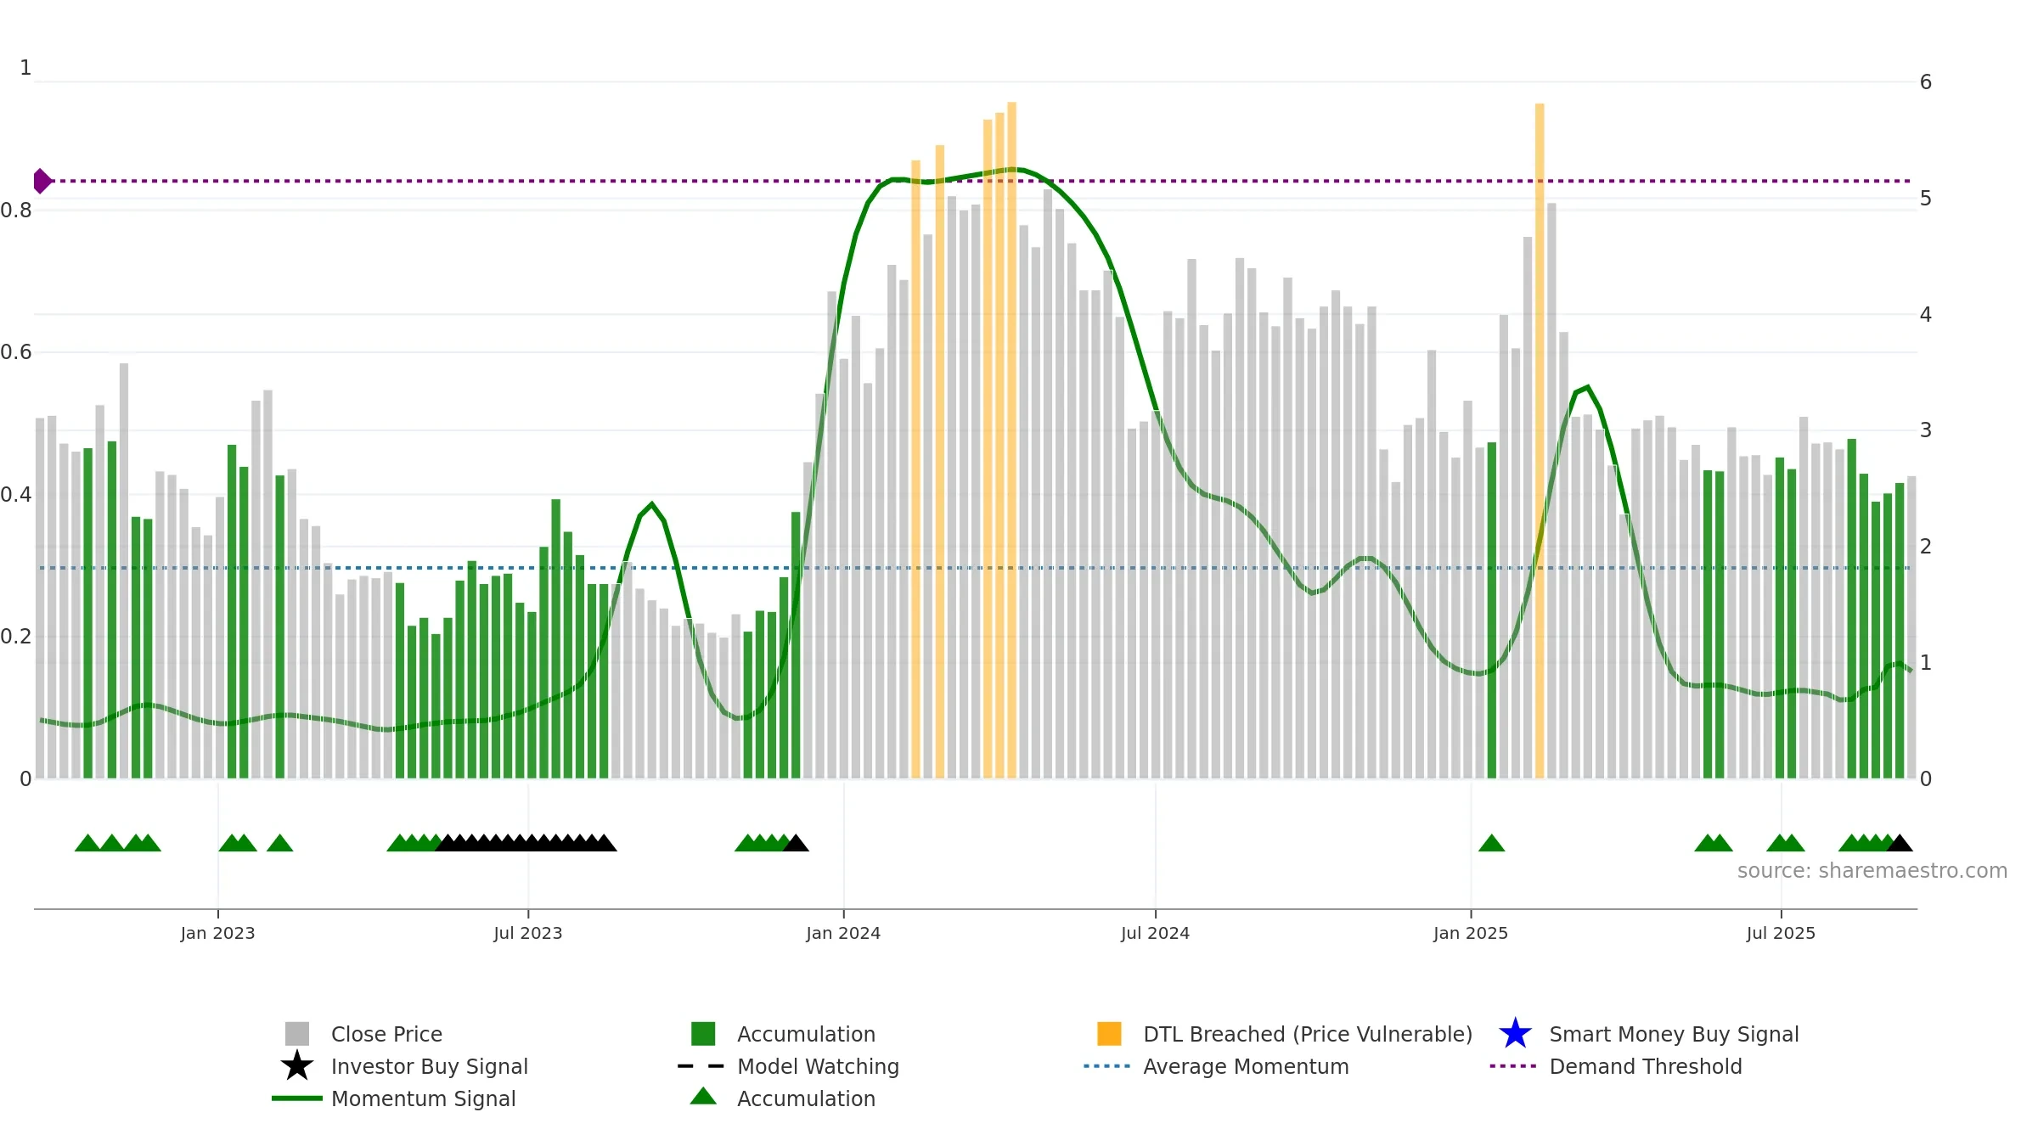Click the Jul 2025 axis label
The width and height of the screenshot is (2038, 1146).
coord(1781,933)
